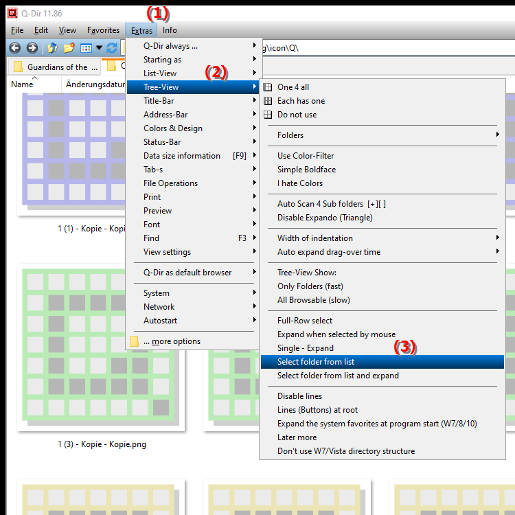Open 'Auto expand drag-over time' submenu

click(382, 252)
